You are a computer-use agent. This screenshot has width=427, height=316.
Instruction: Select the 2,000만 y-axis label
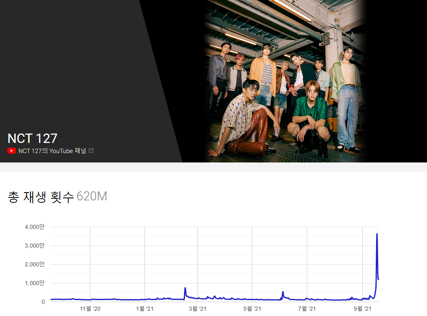coord(34,264)
